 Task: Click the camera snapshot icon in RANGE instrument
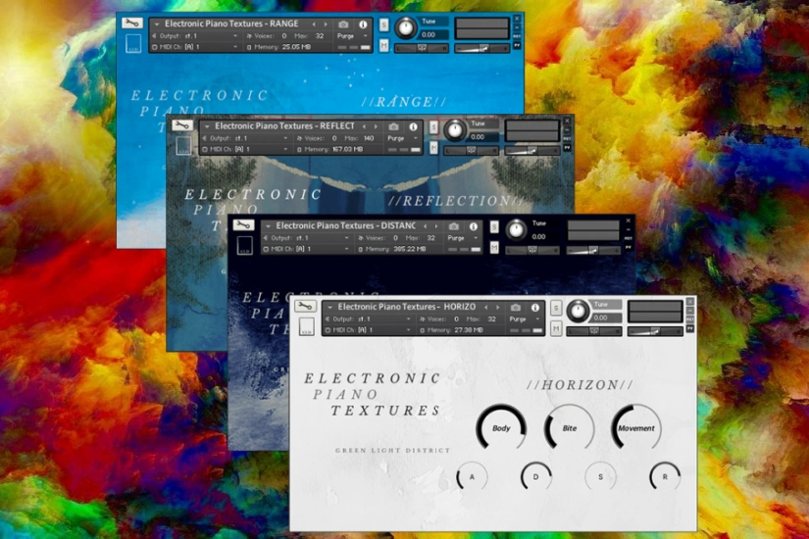click(x=343, y=24)
